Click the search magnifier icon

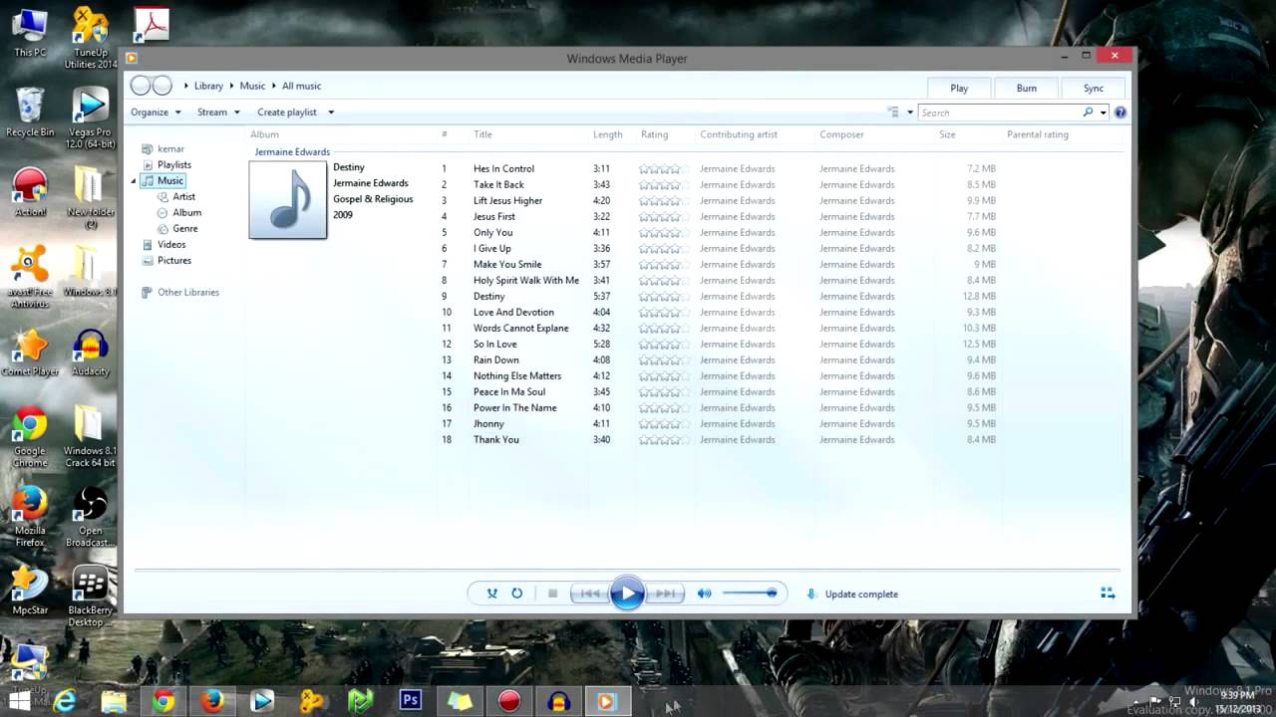coord(1088,113)
